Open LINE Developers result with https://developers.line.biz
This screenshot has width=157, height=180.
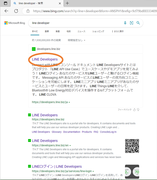click(45, 115)
